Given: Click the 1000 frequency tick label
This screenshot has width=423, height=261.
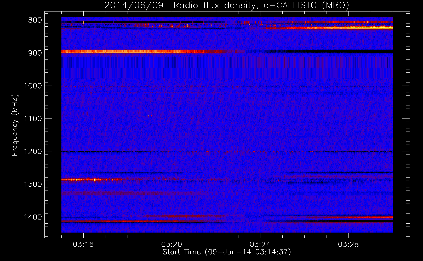Looking at the screenshot, I should pyautogui.click(x=33, y=86).
